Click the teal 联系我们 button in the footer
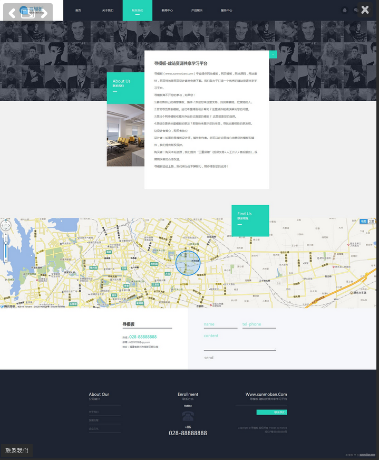Viewport: 379px width, 460px height. point(271,412)
